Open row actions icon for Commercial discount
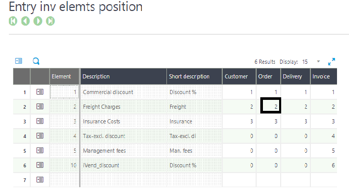 40,92
